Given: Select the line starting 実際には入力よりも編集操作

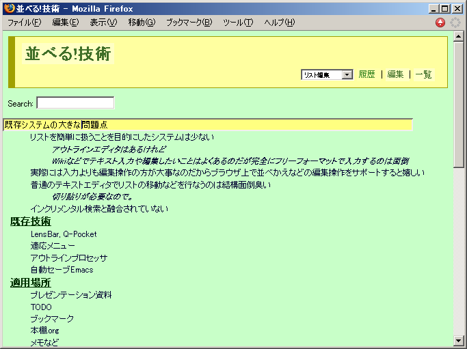Looking at the screenshot, I should 228,173.
